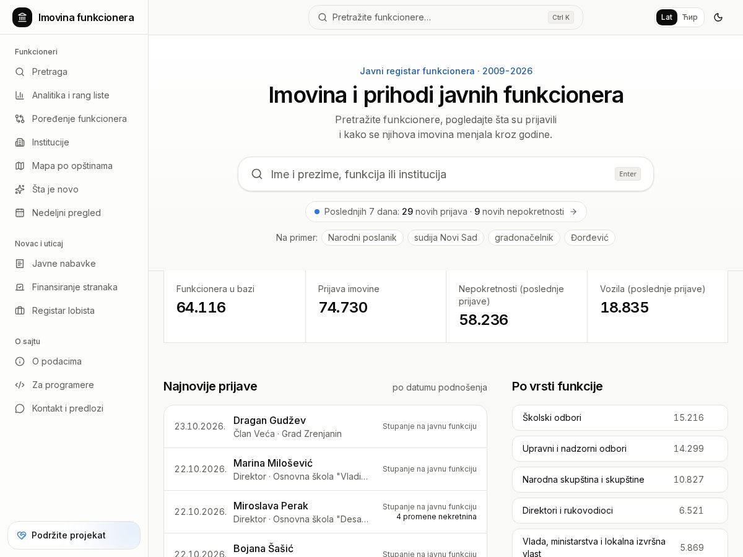Open the Poslednjih 7 dana summary link
The height and width of the screenshot is (557, 743).
(446, 212)
